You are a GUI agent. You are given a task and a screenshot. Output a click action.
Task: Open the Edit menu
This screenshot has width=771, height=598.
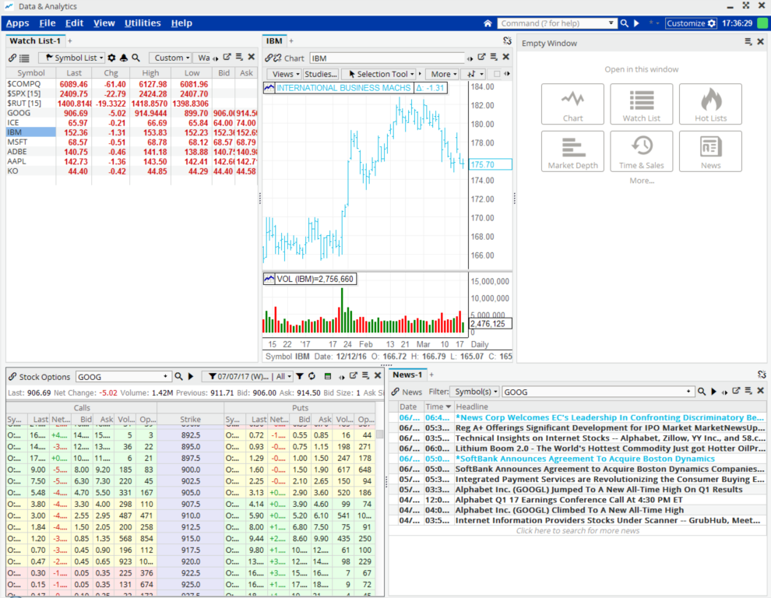[x=74, y=23]
